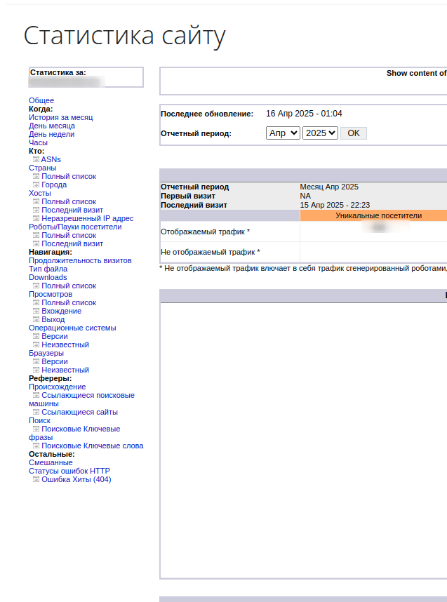Viewport: 447px width, 602px height.
Task: Click the Отображаемый трафик * row label
Action: 205,232
